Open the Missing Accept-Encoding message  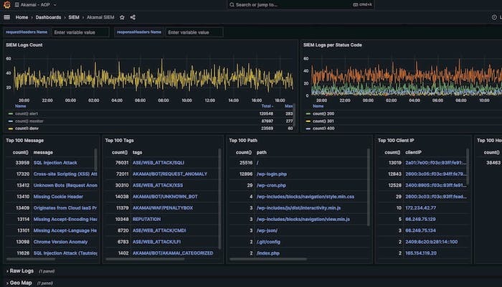[65, 220]
